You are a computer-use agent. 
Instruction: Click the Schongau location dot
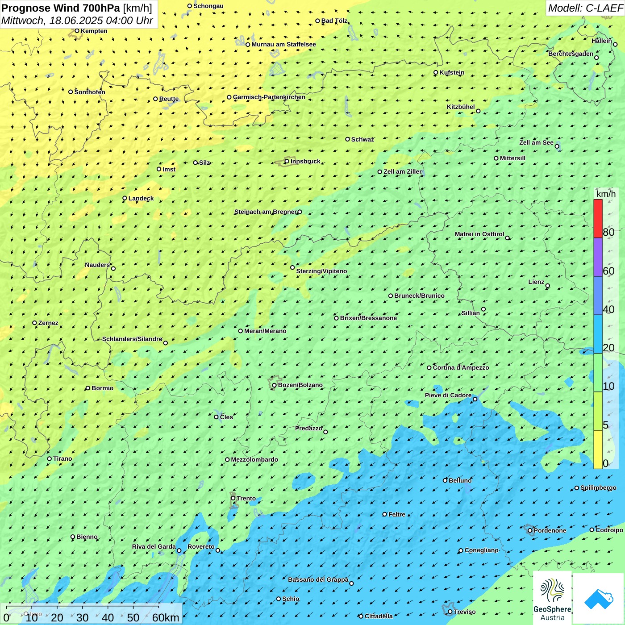point(190,6)
